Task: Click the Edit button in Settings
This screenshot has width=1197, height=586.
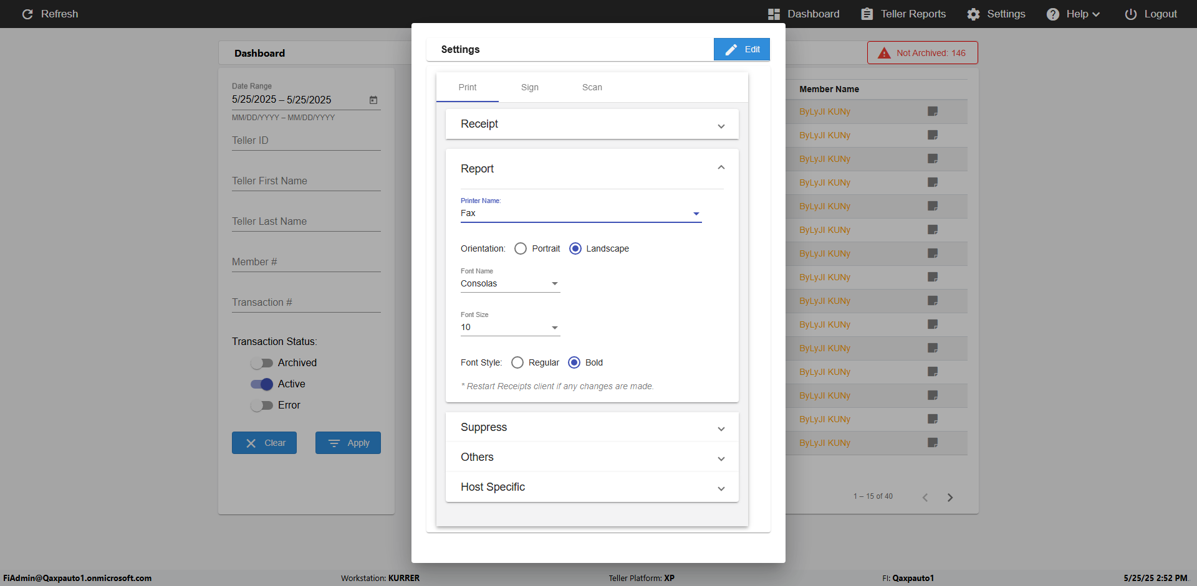Action: (x=741, y=49)
